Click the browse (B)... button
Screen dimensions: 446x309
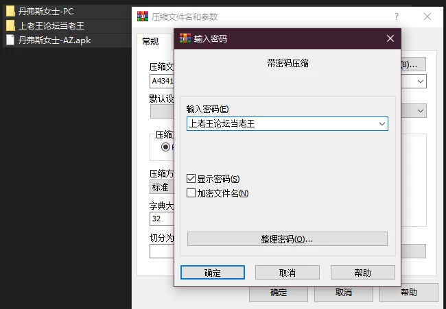413,64
